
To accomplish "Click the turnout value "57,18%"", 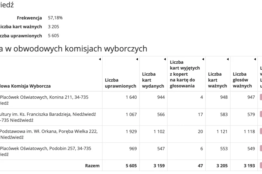I will (x=55, y=18).
